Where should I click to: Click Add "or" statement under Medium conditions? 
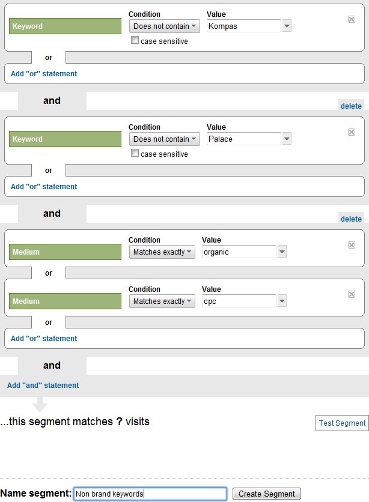(x=44, y=339)
